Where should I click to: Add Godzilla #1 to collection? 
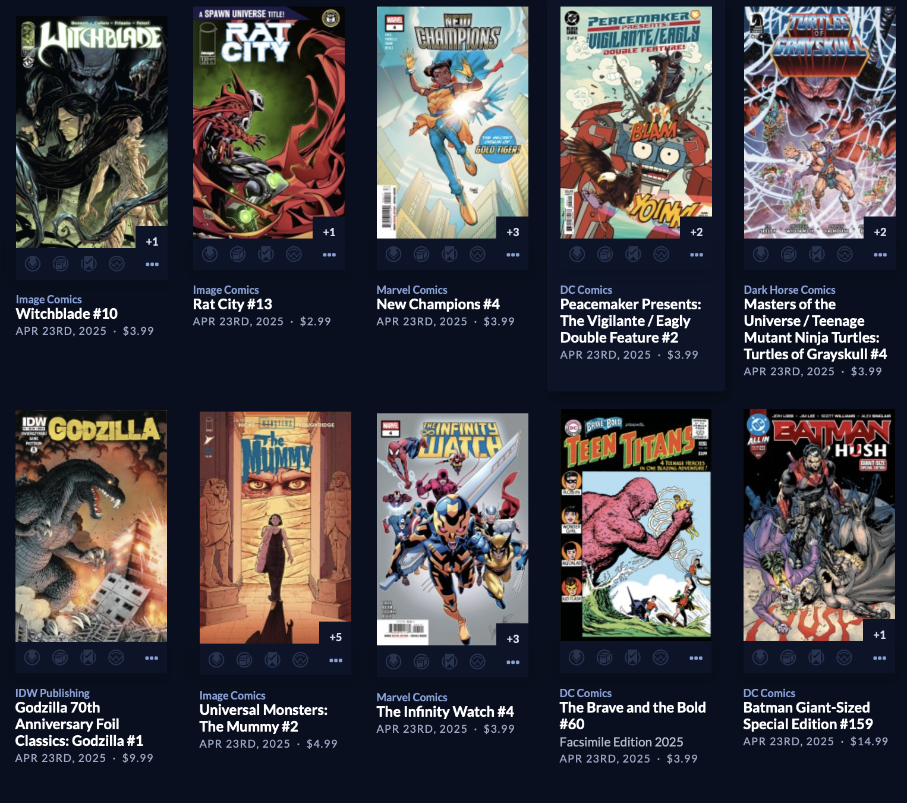pos(60,658)
